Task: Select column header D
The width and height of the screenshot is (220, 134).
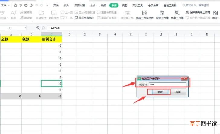Action: click(69, 34)
